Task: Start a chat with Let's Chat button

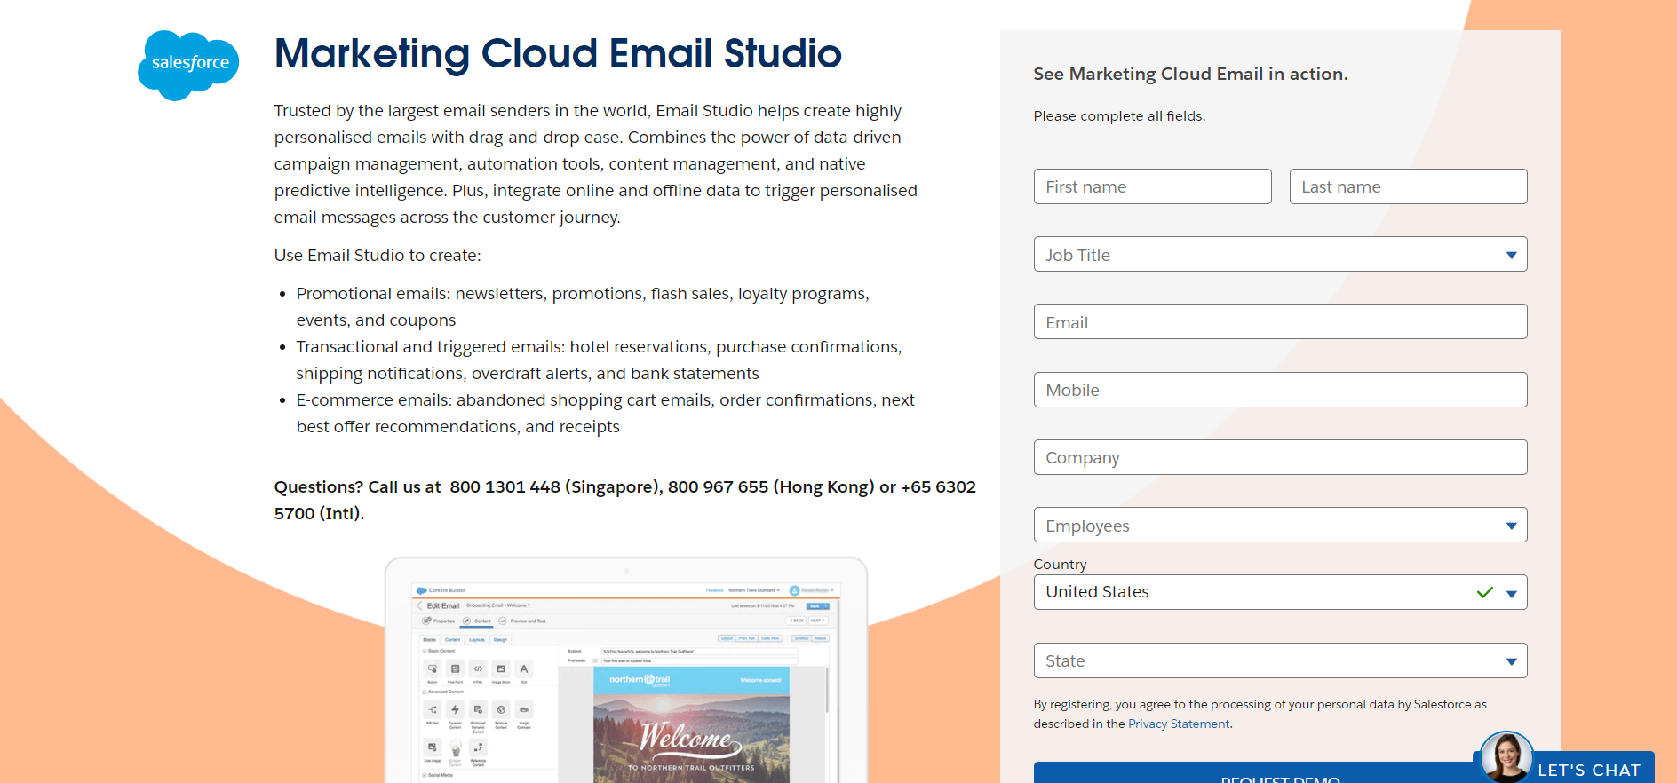Action: tap(1588, 769)
